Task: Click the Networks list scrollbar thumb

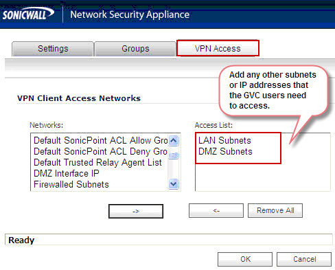Action: 174,155
